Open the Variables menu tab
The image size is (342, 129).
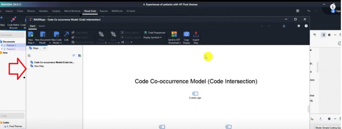tap(44, 11)
